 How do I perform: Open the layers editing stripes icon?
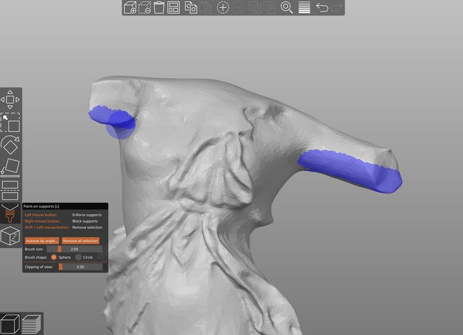[304, 8]
